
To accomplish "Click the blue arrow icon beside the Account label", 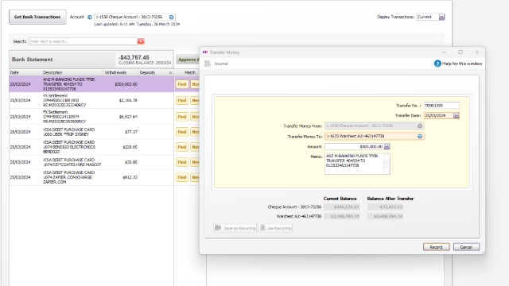I will click(90, 17).
